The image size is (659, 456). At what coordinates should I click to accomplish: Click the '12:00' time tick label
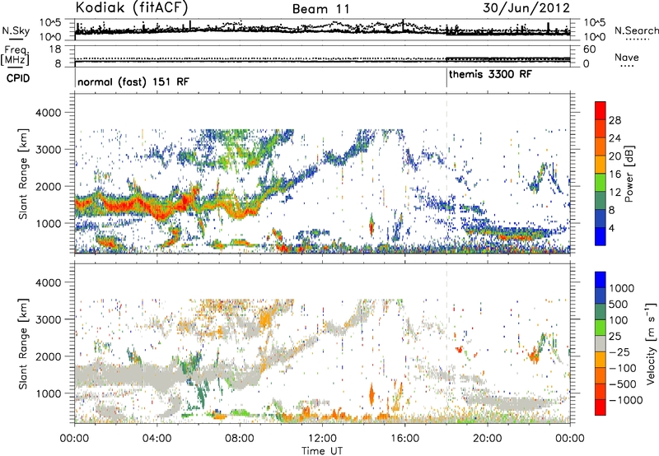coord(322,439)
